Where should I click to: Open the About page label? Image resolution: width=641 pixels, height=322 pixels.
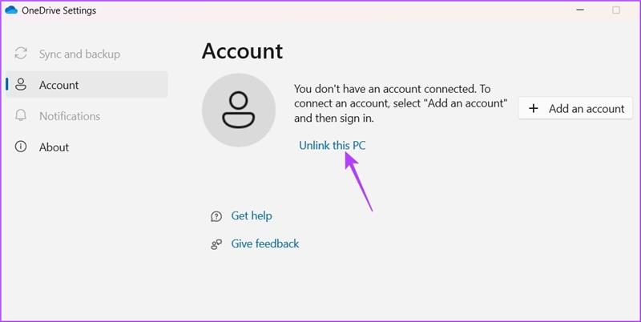[54, 147]
